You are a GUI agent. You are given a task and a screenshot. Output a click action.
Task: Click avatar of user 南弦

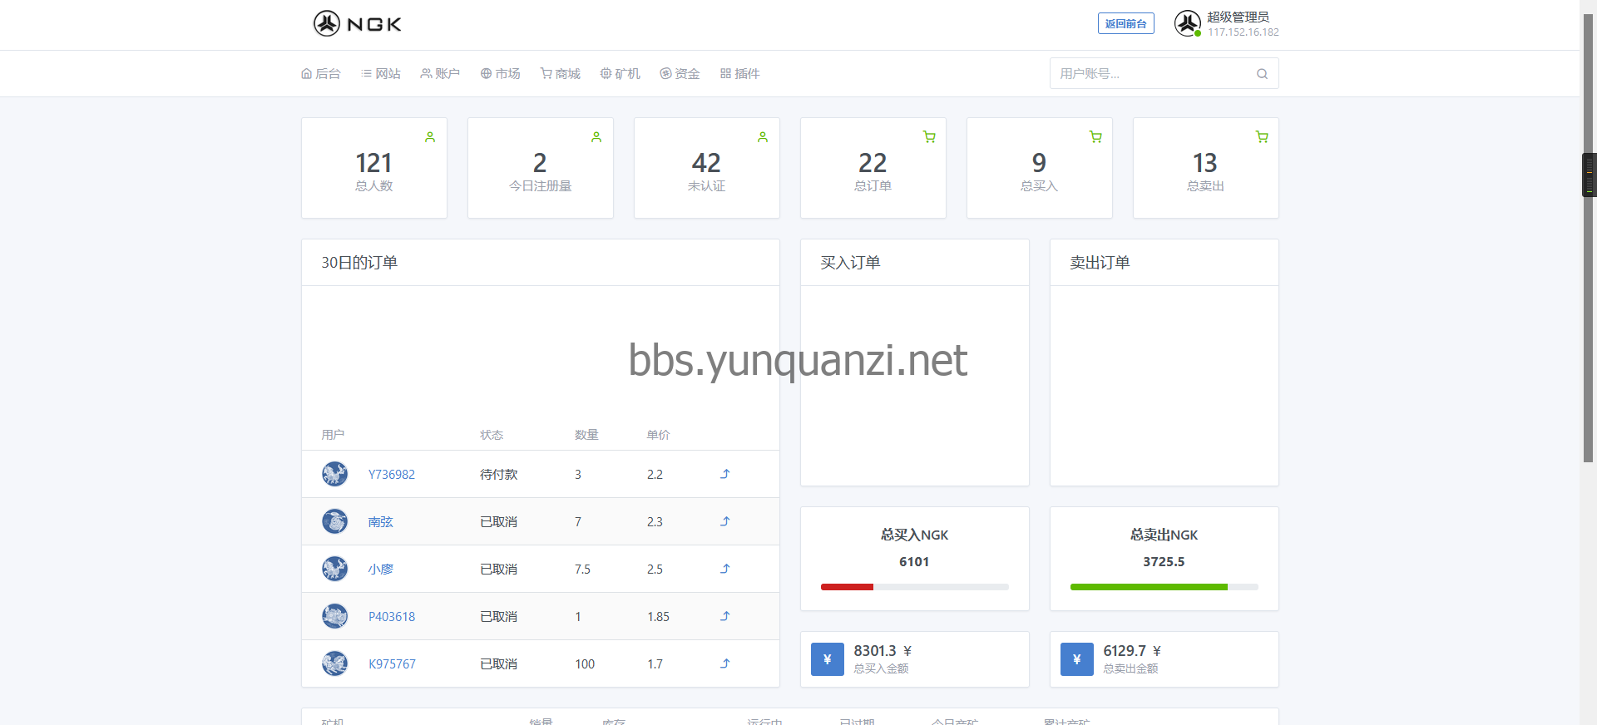334,521
